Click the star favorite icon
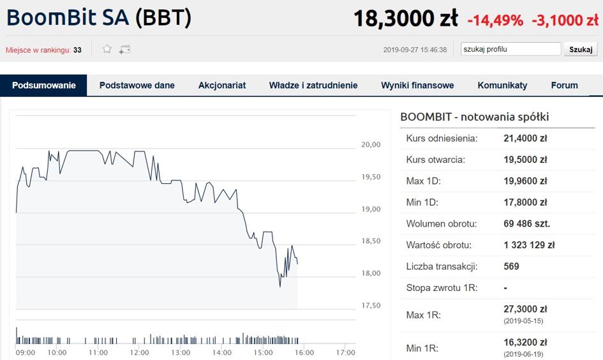603x360 pixels. 107,49
